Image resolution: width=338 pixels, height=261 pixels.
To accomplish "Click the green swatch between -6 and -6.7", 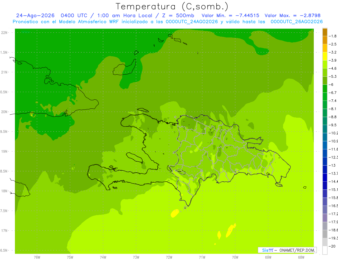I will pyautogui.click(x=325, y=89).
